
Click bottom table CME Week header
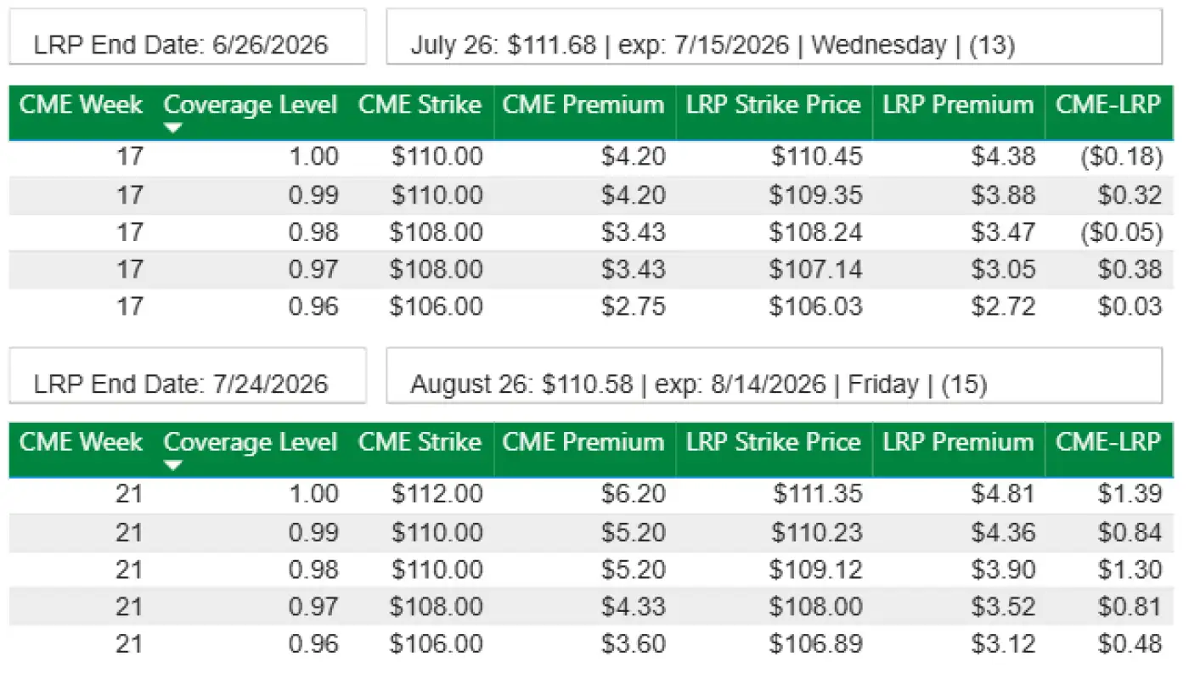(81, 442)
